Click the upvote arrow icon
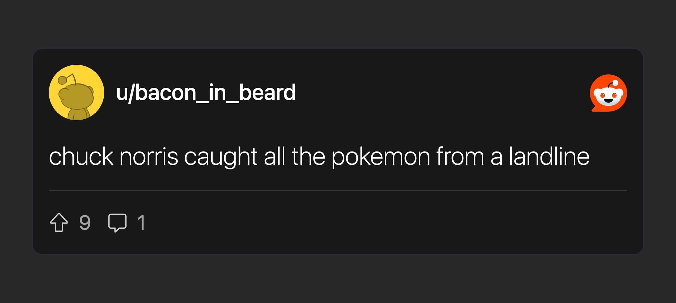The height and width of the screenshot is (303, 676). tap(59, 222)
